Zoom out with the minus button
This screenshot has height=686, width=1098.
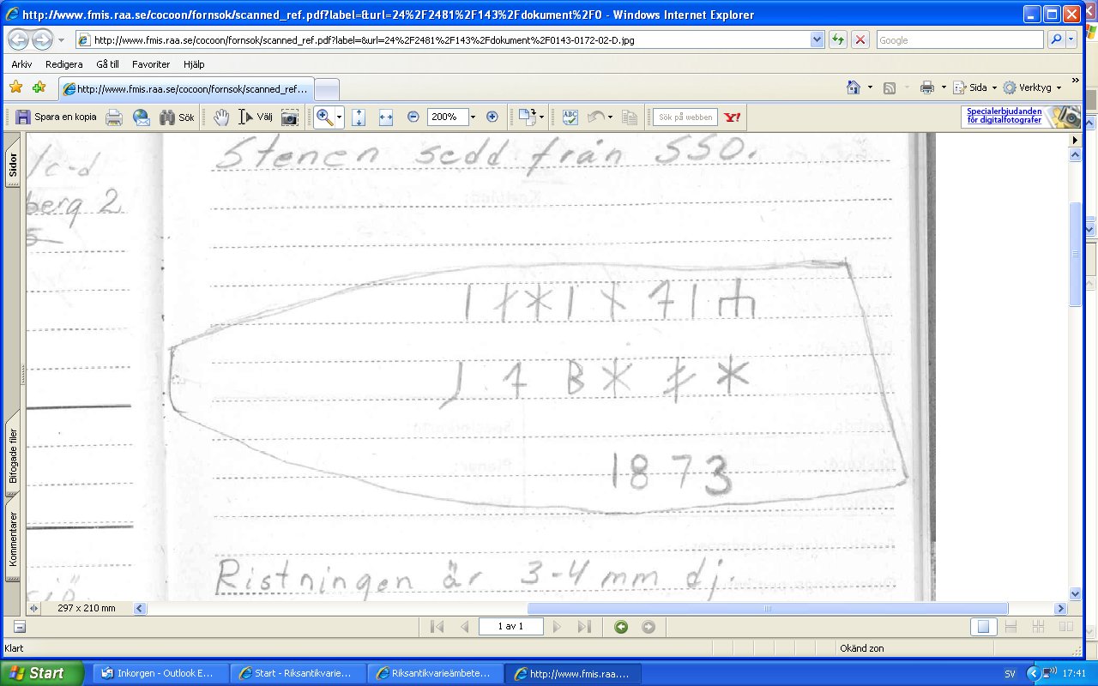[x=413, y=117]
